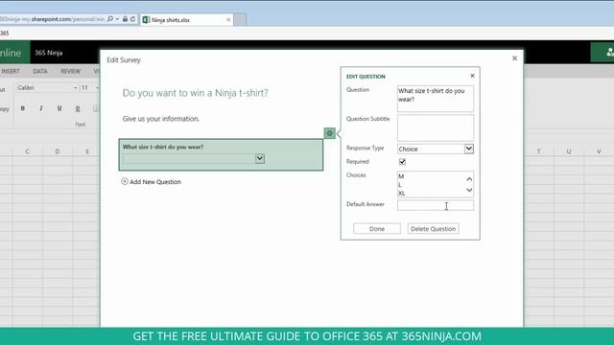The width and height of the screenshot is (614, 345).
Task: Click the browser search magnifier icon
Action: click(x=110, y=19)
